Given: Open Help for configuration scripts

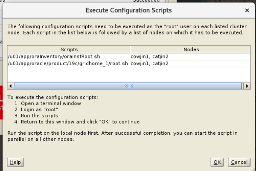Looking at the screenshot, I should (x=15, y=162).
